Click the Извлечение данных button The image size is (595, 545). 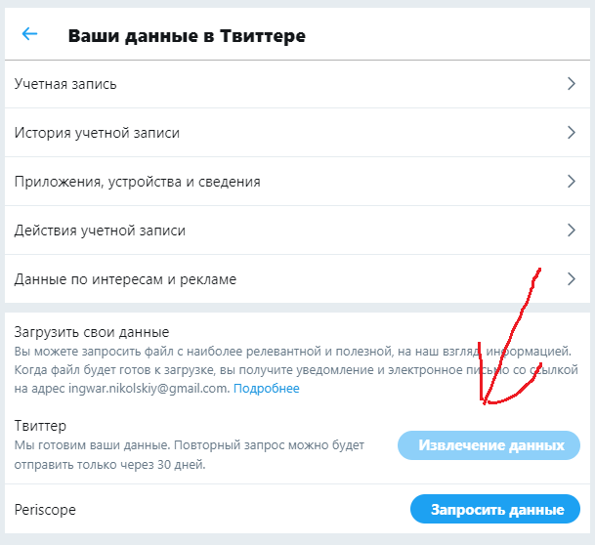pyautogui.click(x=489, y=445)
